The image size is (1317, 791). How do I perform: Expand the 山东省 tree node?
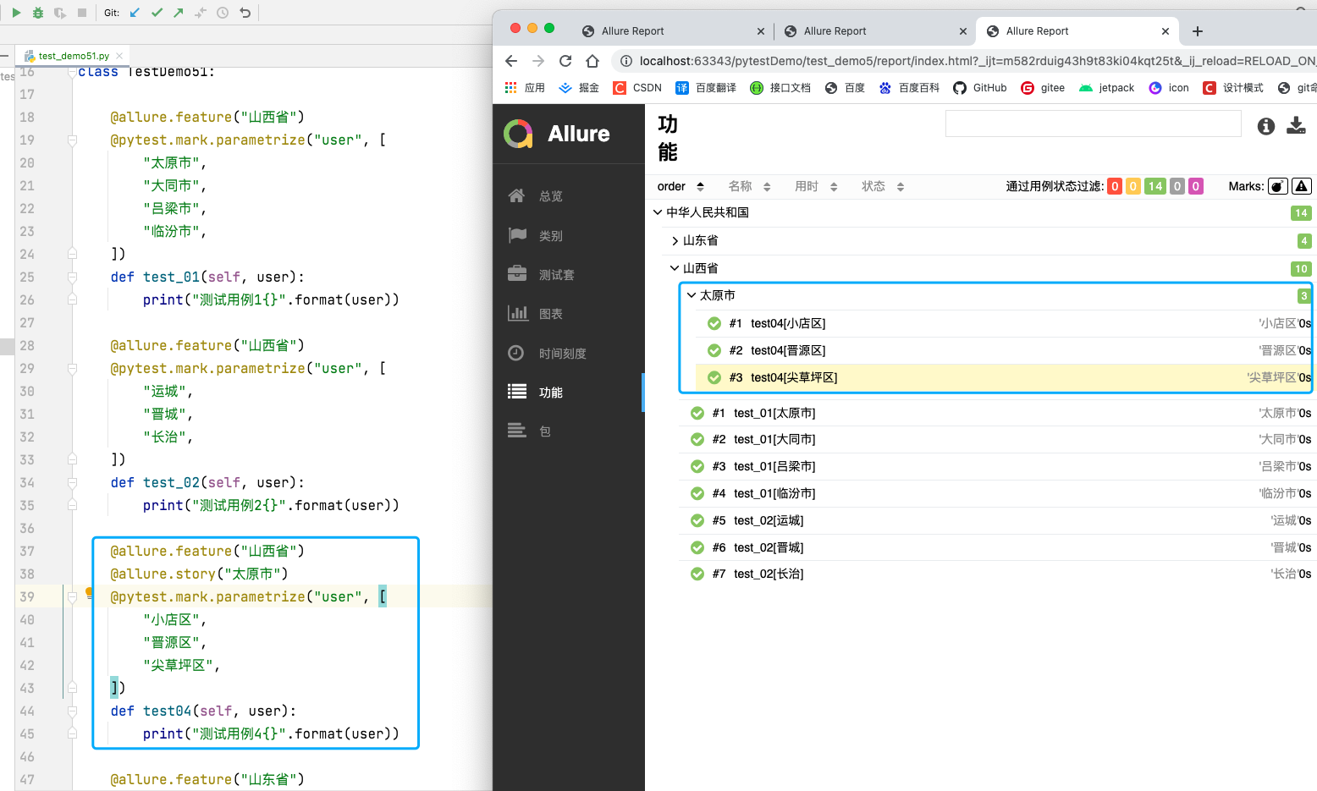[990, 240]
